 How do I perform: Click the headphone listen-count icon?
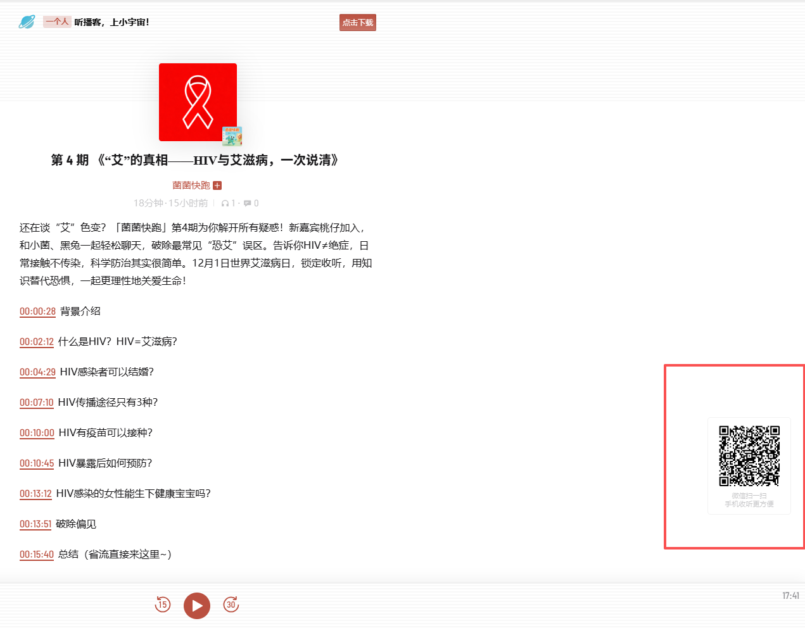pyautogui.click(x=226, y=203)
